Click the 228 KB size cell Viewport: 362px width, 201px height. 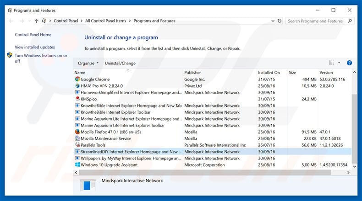pyautogui.click(x=310, y=138)
